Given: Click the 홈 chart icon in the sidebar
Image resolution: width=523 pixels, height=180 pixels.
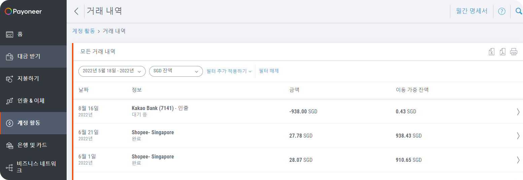Looking at the screenshot, I should click(9, 34).
